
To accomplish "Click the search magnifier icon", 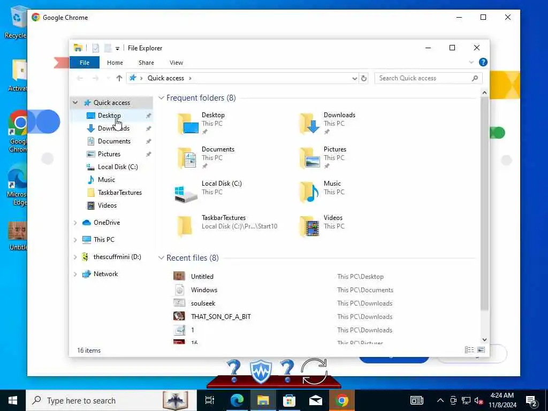I will coord(475,78).
